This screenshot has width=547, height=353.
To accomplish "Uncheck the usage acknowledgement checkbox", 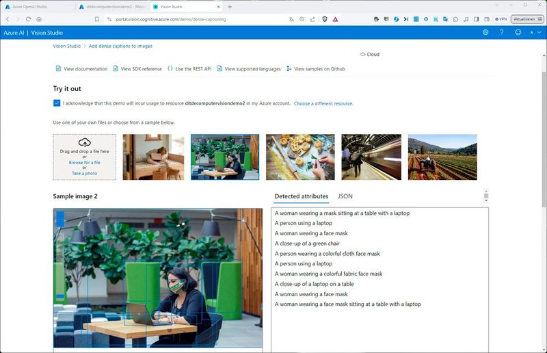I will point(57,103).
